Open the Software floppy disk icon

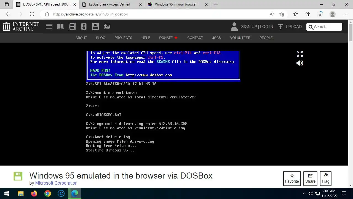click(95, 27)
